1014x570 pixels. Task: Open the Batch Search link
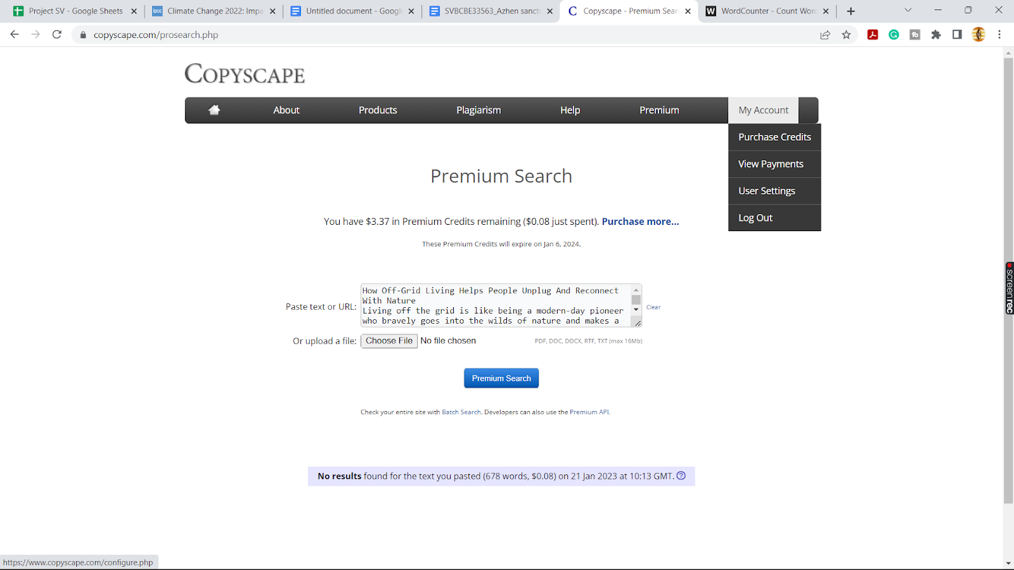click(x=461, y=412)
